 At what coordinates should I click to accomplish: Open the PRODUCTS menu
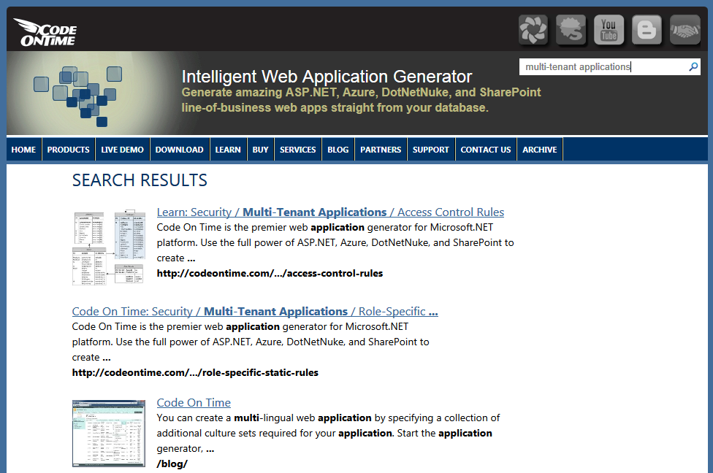click(x=68, y=150)
